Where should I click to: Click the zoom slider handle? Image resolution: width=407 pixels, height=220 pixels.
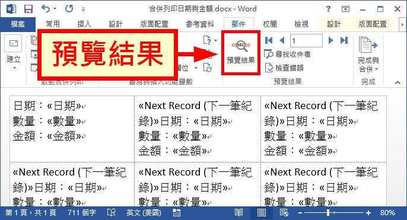pyautogui.click(x=328, y=213)
